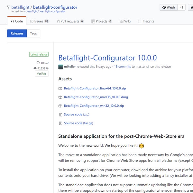Download Betaflight-Configurator_linux64_10.0.0.zip
The height and width of the screenshot is (193, 193).
coord(95,88)
